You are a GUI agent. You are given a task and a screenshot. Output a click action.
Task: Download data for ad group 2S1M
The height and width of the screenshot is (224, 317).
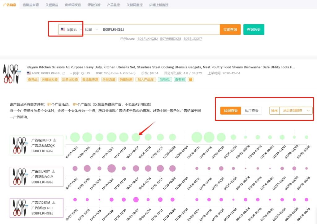click(x=53, y=202)
